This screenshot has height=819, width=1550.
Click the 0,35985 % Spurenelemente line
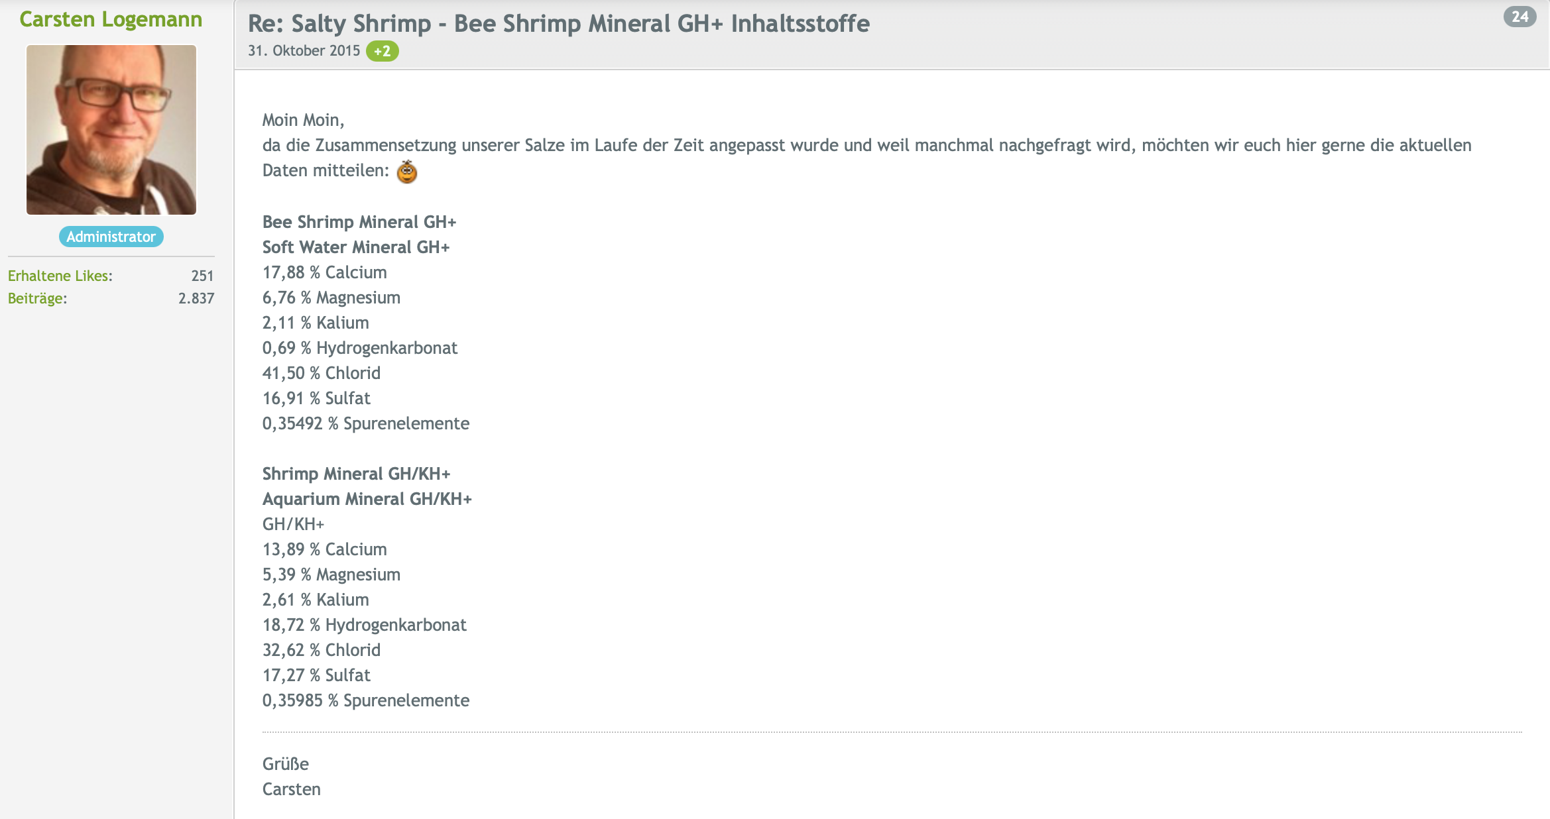coord(366,700)
